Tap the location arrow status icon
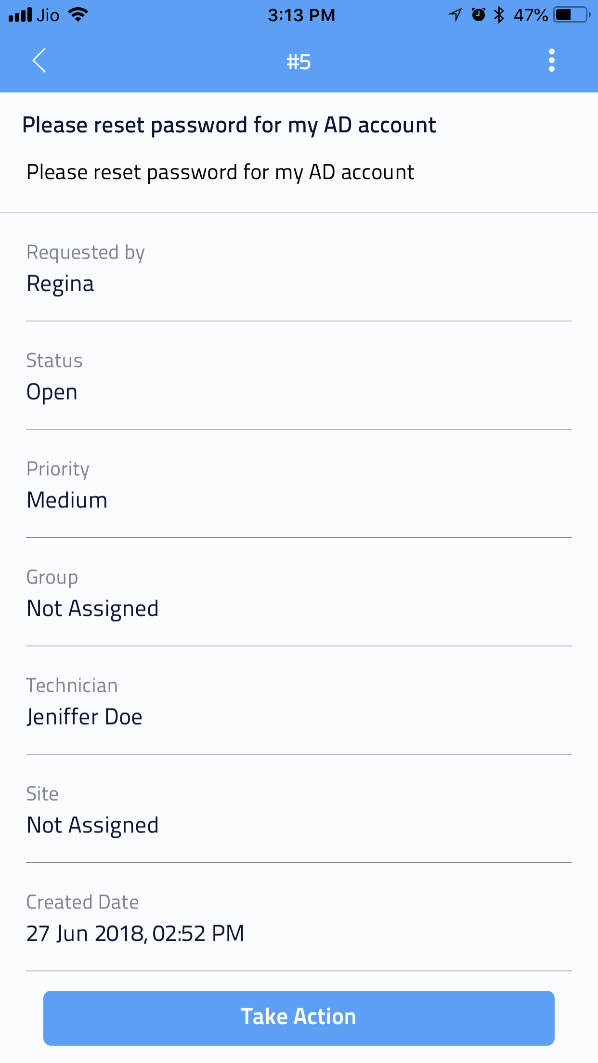Viewport: 598px width, 1063px height. (x=455, y=15)
